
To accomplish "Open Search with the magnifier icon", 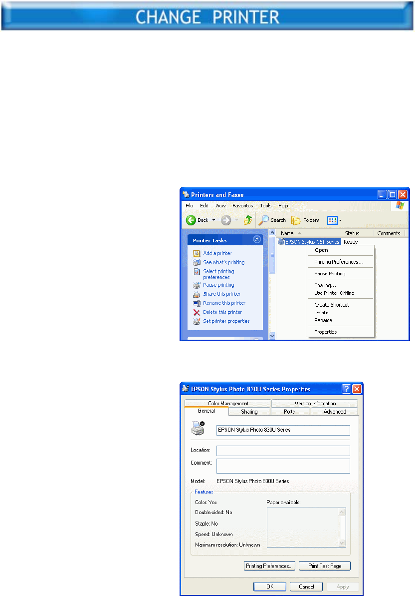I will [264, 220].
